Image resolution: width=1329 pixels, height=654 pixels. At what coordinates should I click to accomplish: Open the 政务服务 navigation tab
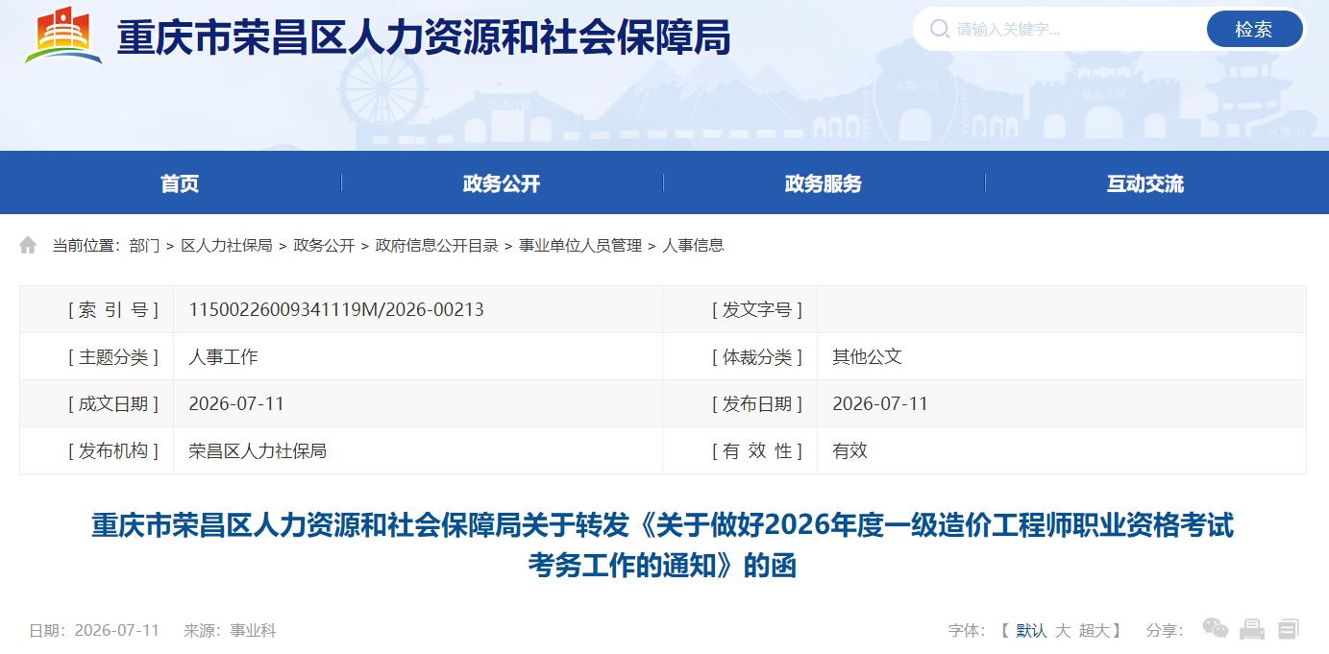824,183
